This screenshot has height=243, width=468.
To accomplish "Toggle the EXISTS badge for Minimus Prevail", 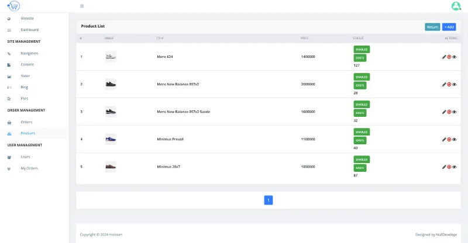I will click(359, 140).
